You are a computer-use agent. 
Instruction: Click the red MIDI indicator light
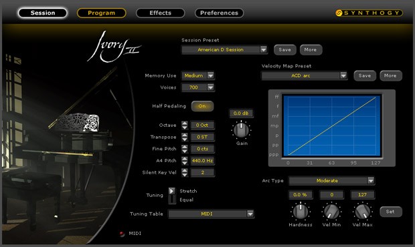[x=122, y=234]
